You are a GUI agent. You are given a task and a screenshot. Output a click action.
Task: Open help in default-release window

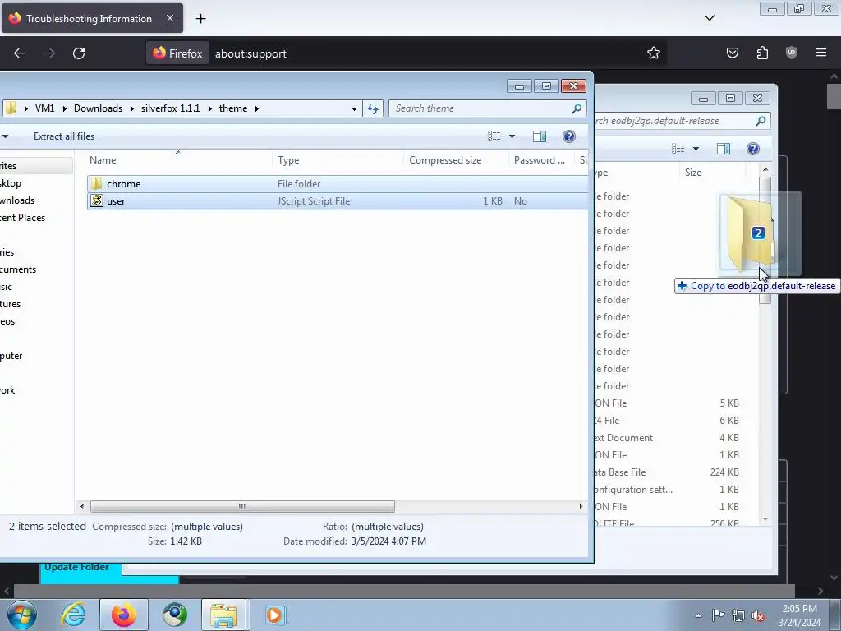(753, 149)
